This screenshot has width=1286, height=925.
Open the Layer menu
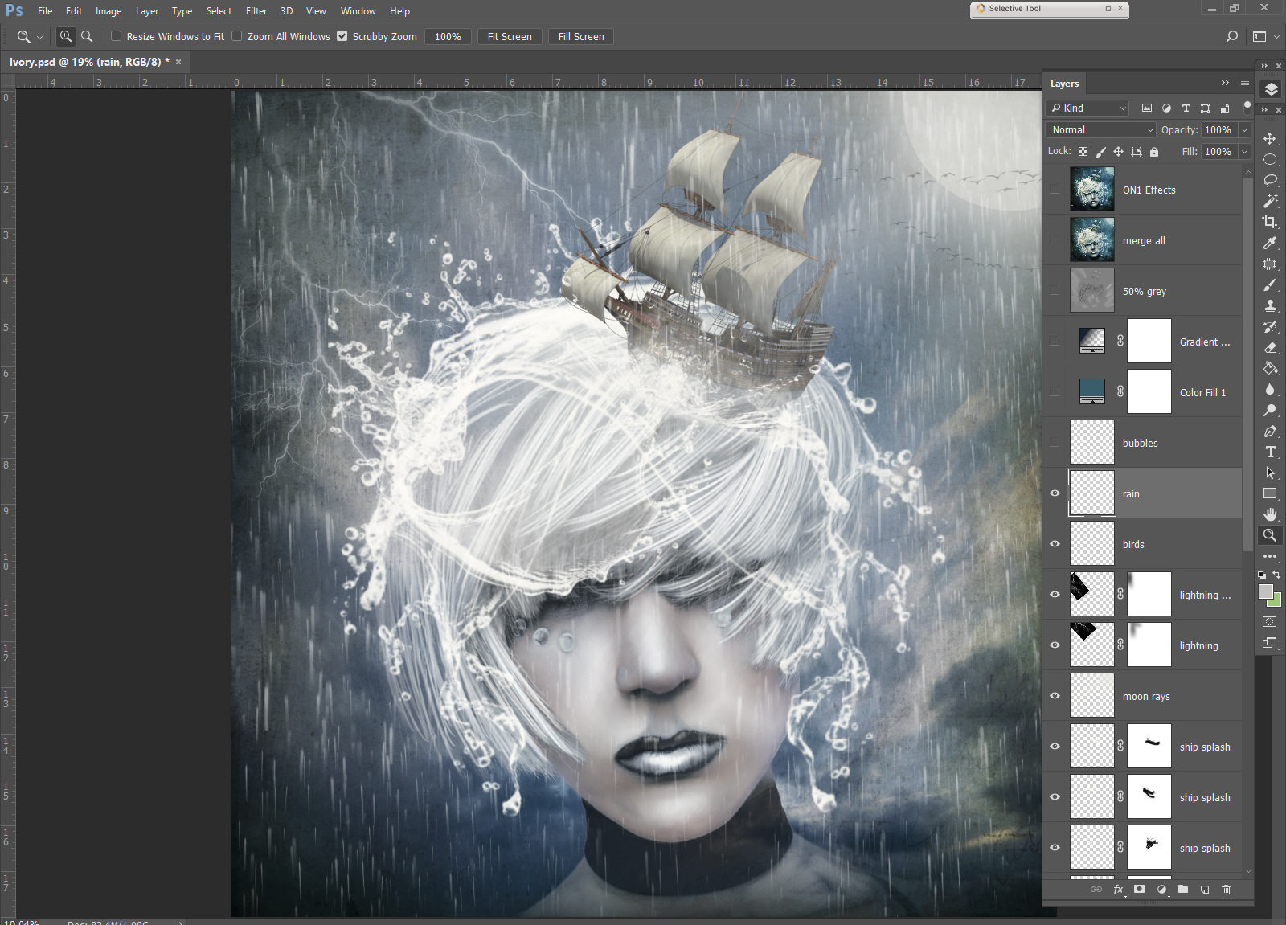[146, 11]
